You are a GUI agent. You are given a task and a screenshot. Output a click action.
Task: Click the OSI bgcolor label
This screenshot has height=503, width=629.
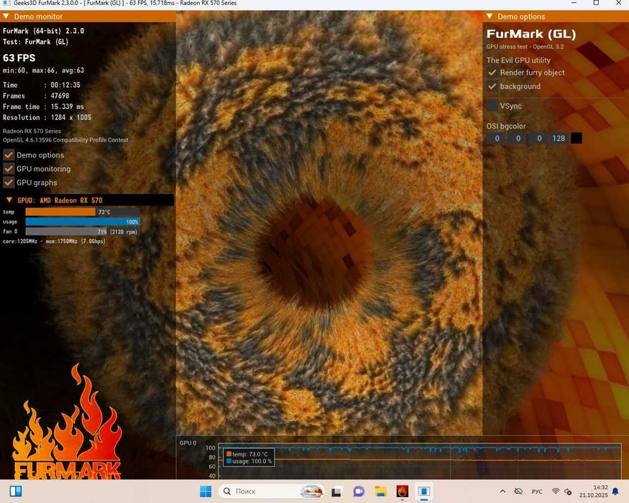tap(506, 126)
